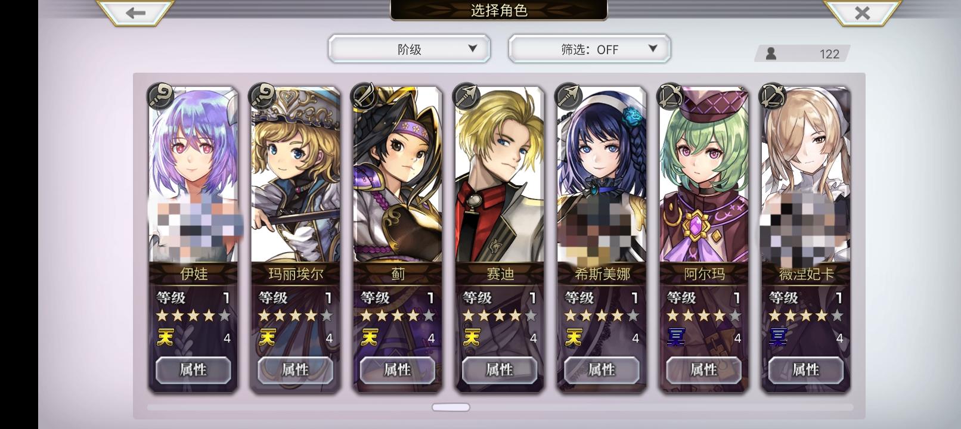Viewport: 961px width, 429px height.
Task: Select character portrait 希斯美娜
Action: click(602, 176)
